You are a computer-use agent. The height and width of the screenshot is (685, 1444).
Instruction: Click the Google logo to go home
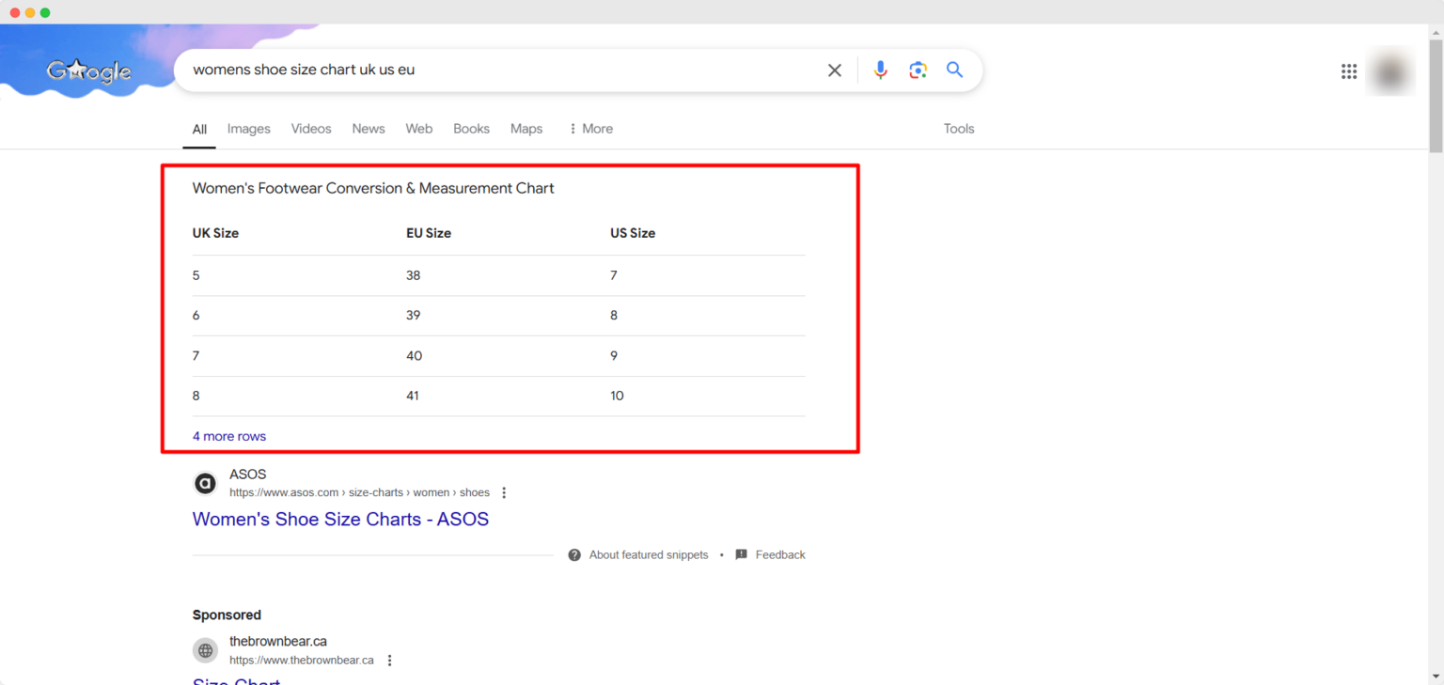(x=88, y=70)
